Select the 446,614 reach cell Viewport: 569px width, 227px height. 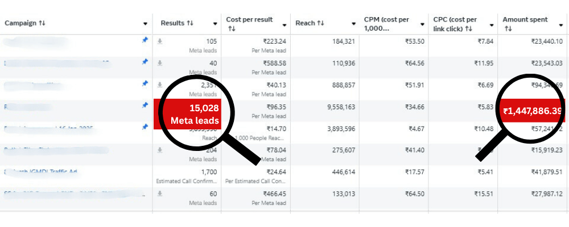click(343, 172)
